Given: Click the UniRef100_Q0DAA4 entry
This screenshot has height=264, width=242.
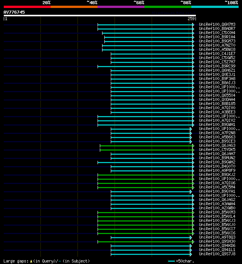Looking at the screenshot, I should tap(217, 99).
